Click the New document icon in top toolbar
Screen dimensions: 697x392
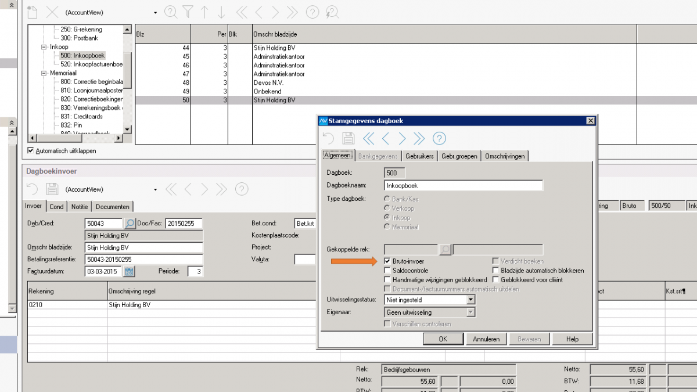(x=33, y=12)
